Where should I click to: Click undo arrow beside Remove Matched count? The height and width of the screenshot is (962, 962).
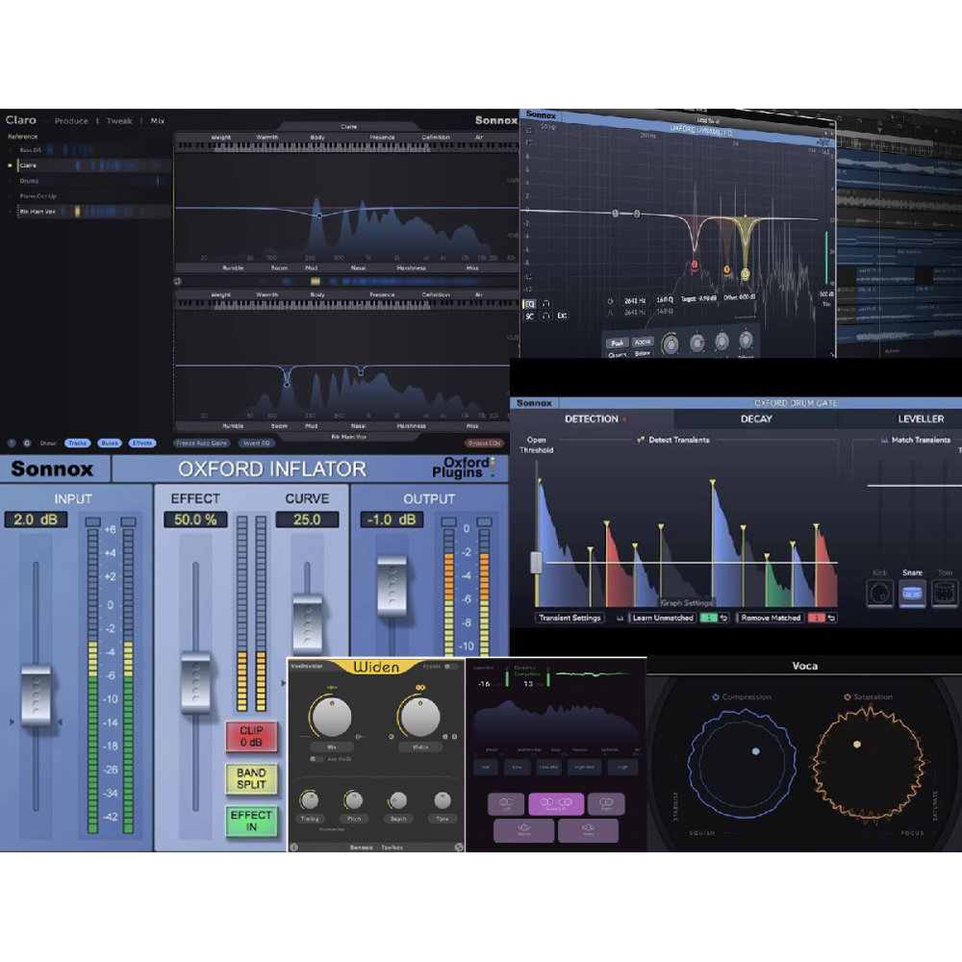coord(831,618)
